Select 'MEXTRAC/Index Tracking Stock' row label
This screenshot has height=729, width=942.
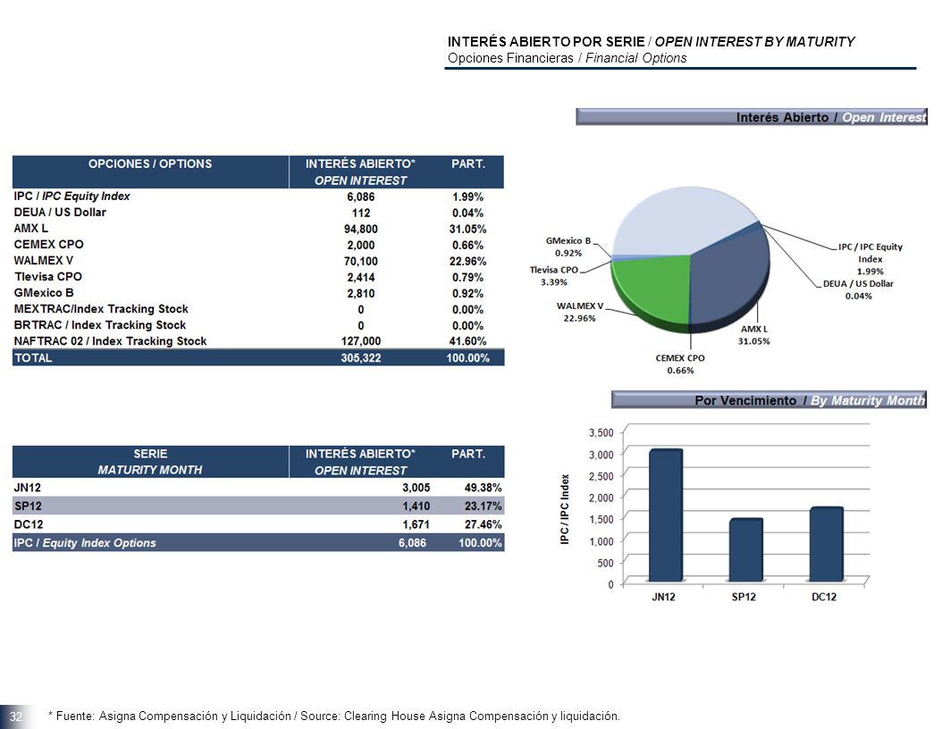pyautogui.click(x=101, y=309)
